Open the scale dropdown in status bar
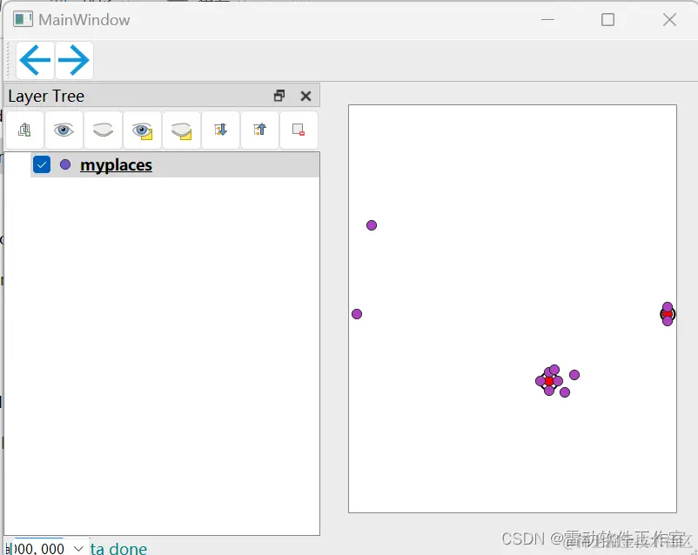Screen dimensions: 698x555 pyautogui.click(x=78, y=548)
